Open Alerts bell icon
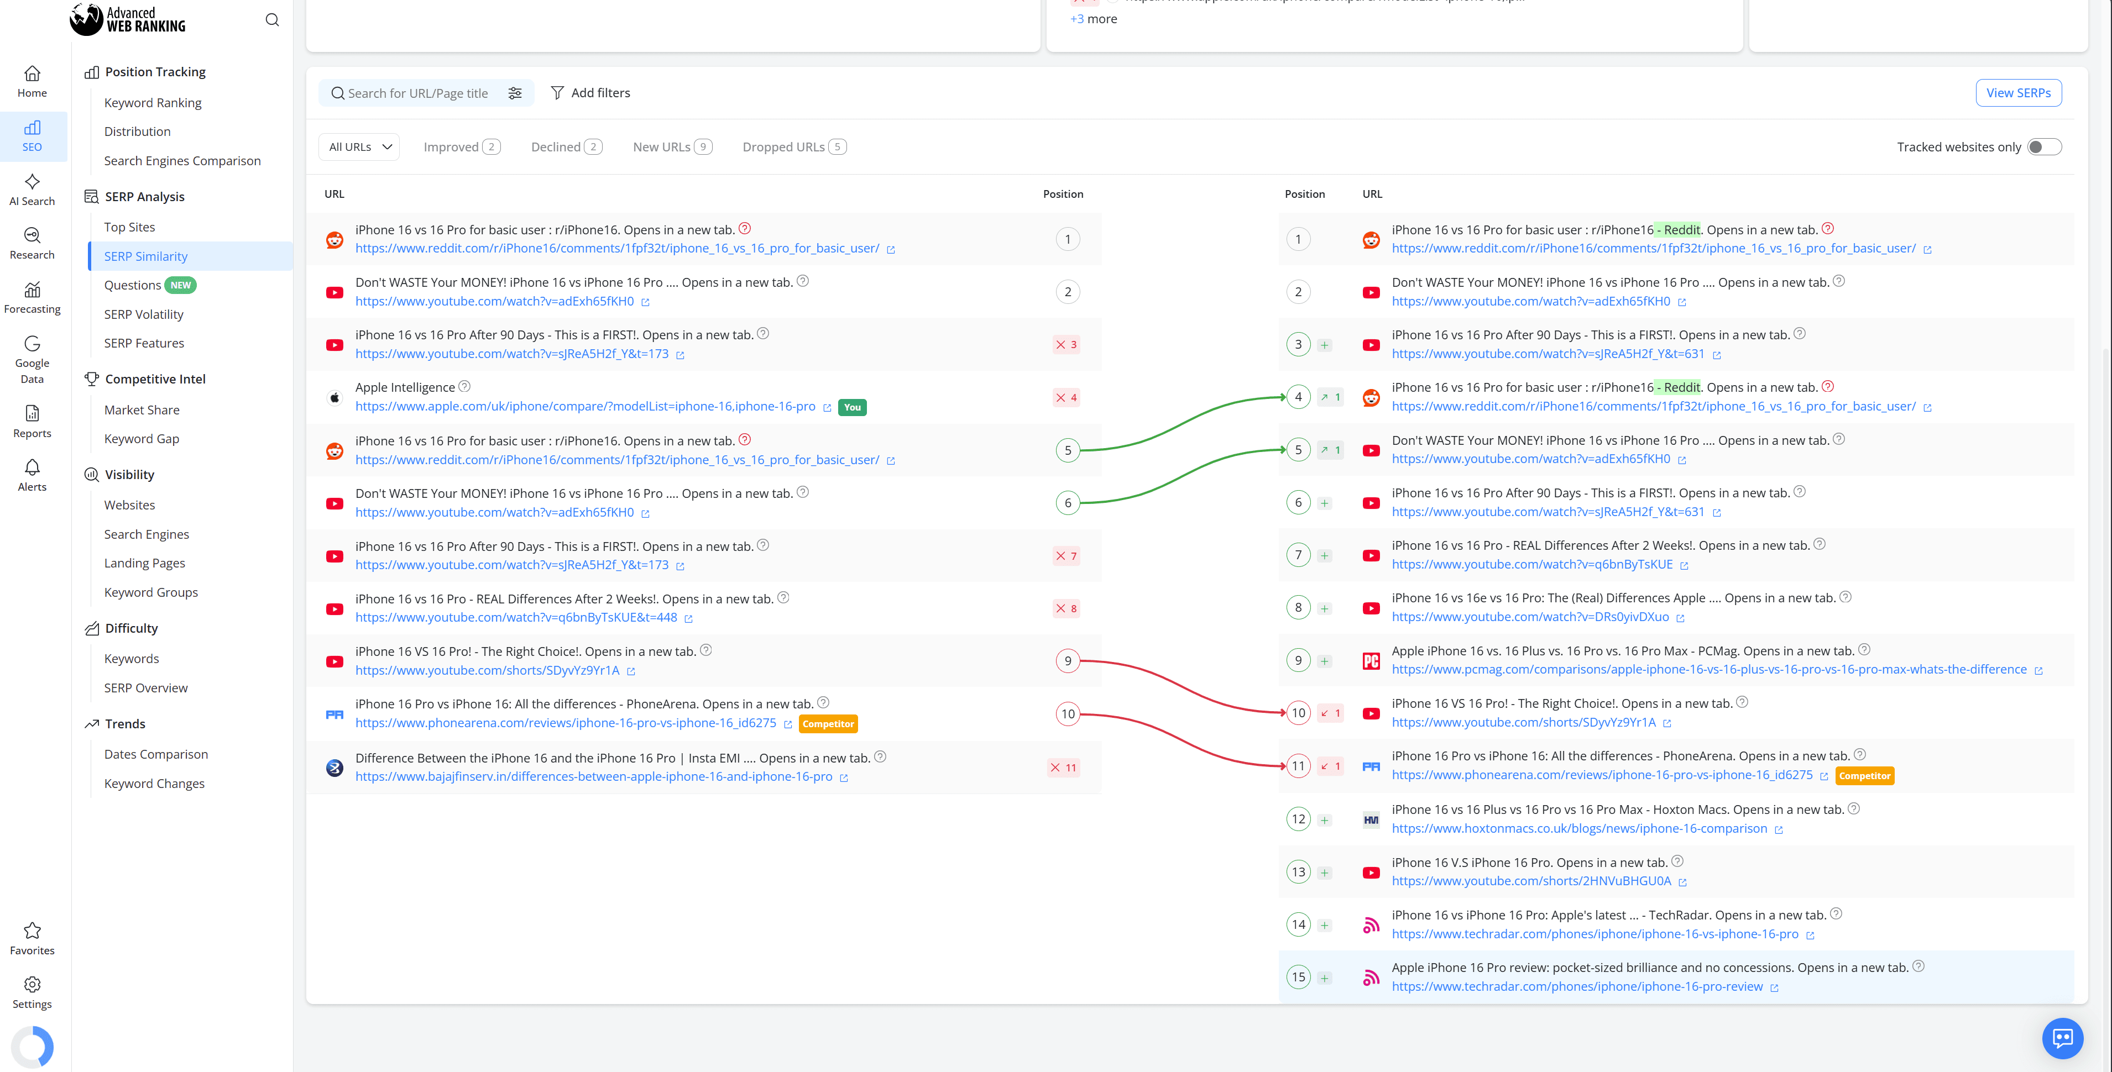Screen dimensions: 2112x1072 point(32,475)
